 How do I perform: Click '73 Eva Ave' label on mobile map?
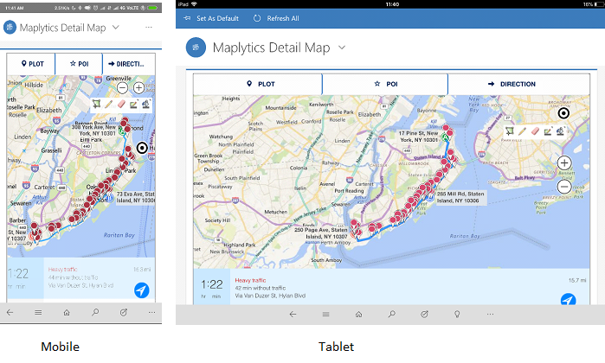135,197
